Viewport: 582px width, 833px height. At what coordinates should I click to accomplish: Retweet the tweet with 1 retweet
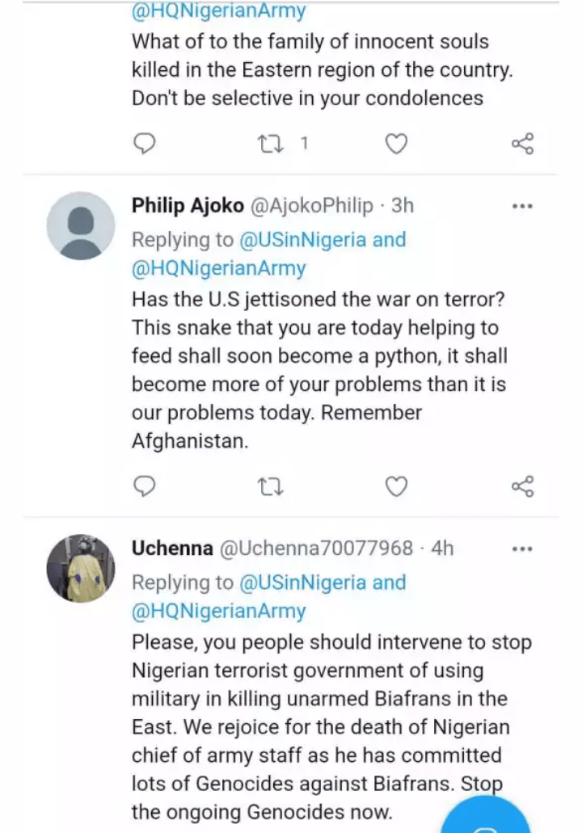266,144
